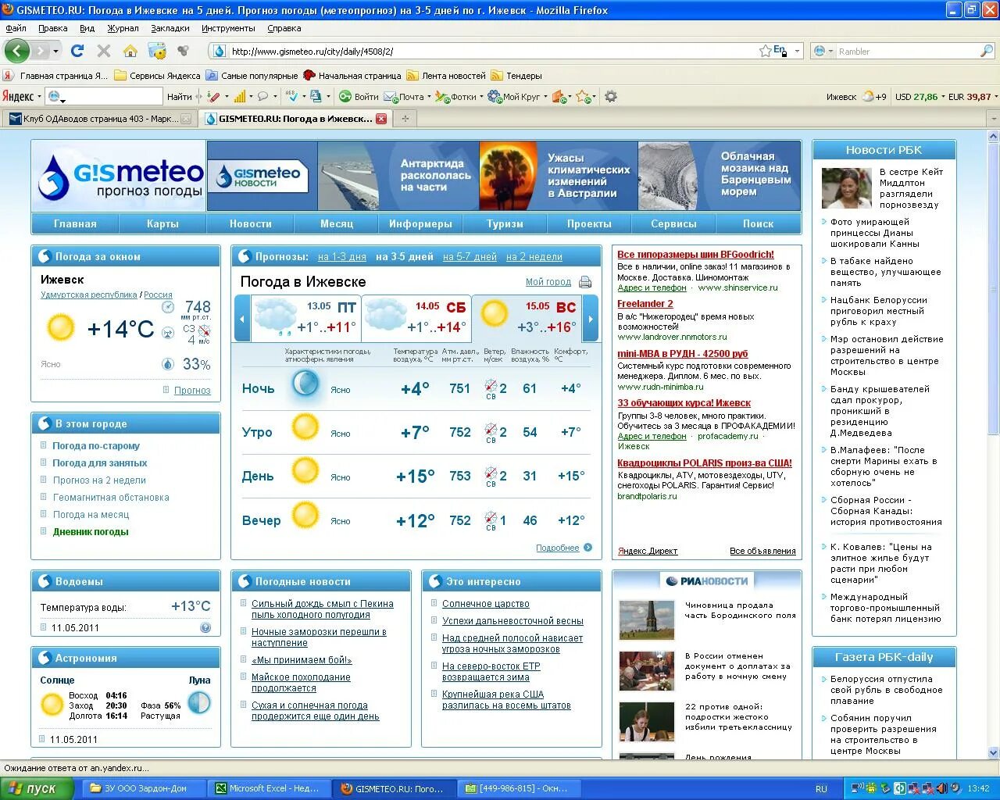Stop loading with the X icon
The height and width of the screenshot is (800, 1000).
[x=103, y=51]
